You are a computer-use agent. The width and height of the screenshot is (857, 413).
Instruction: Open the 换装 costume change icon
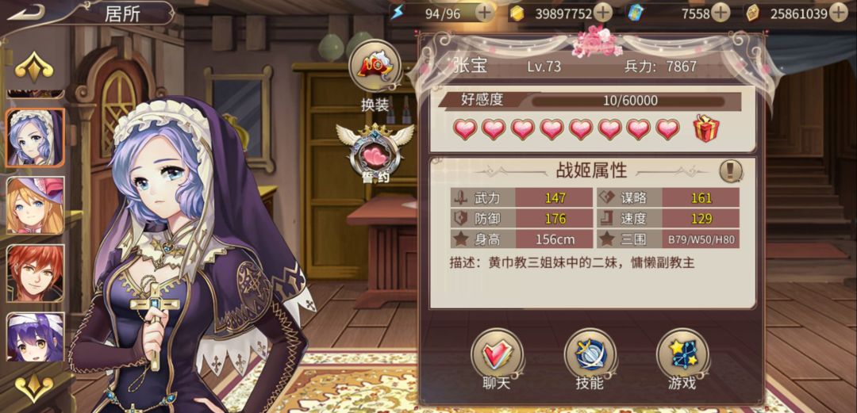(375, 67)
